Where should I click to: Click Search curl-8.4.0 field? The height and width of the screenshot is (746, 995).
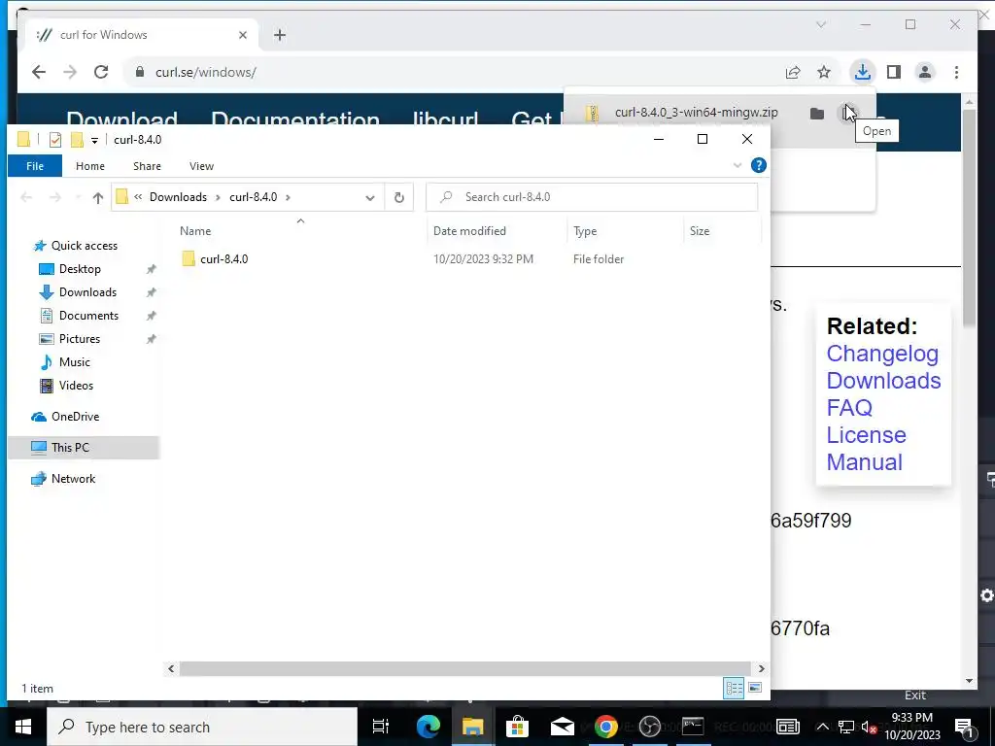pyautogui.click(x=592, y=197)
